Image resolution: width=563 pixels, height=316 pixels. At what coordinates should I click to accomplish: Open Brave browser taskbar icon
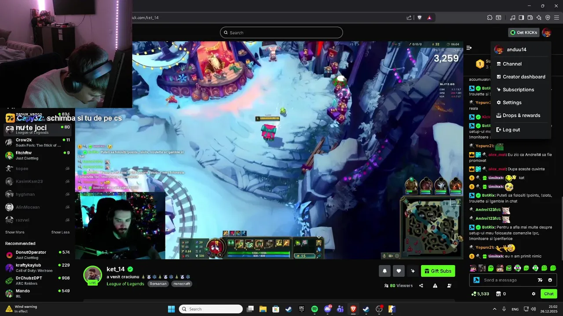[x=353, y=309]
